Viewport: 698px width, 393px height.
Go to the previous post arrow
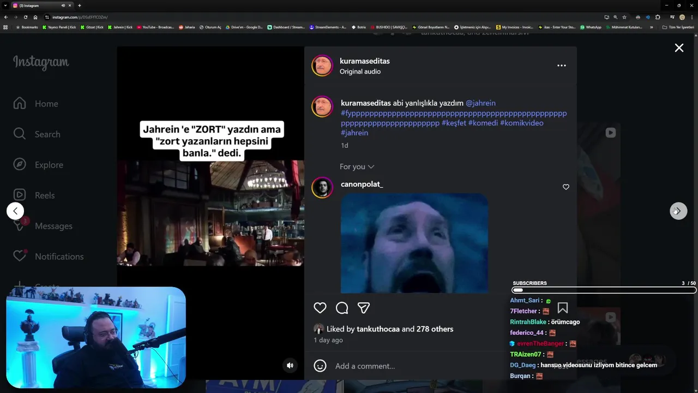pyautogui.click(x=15, y=211)
